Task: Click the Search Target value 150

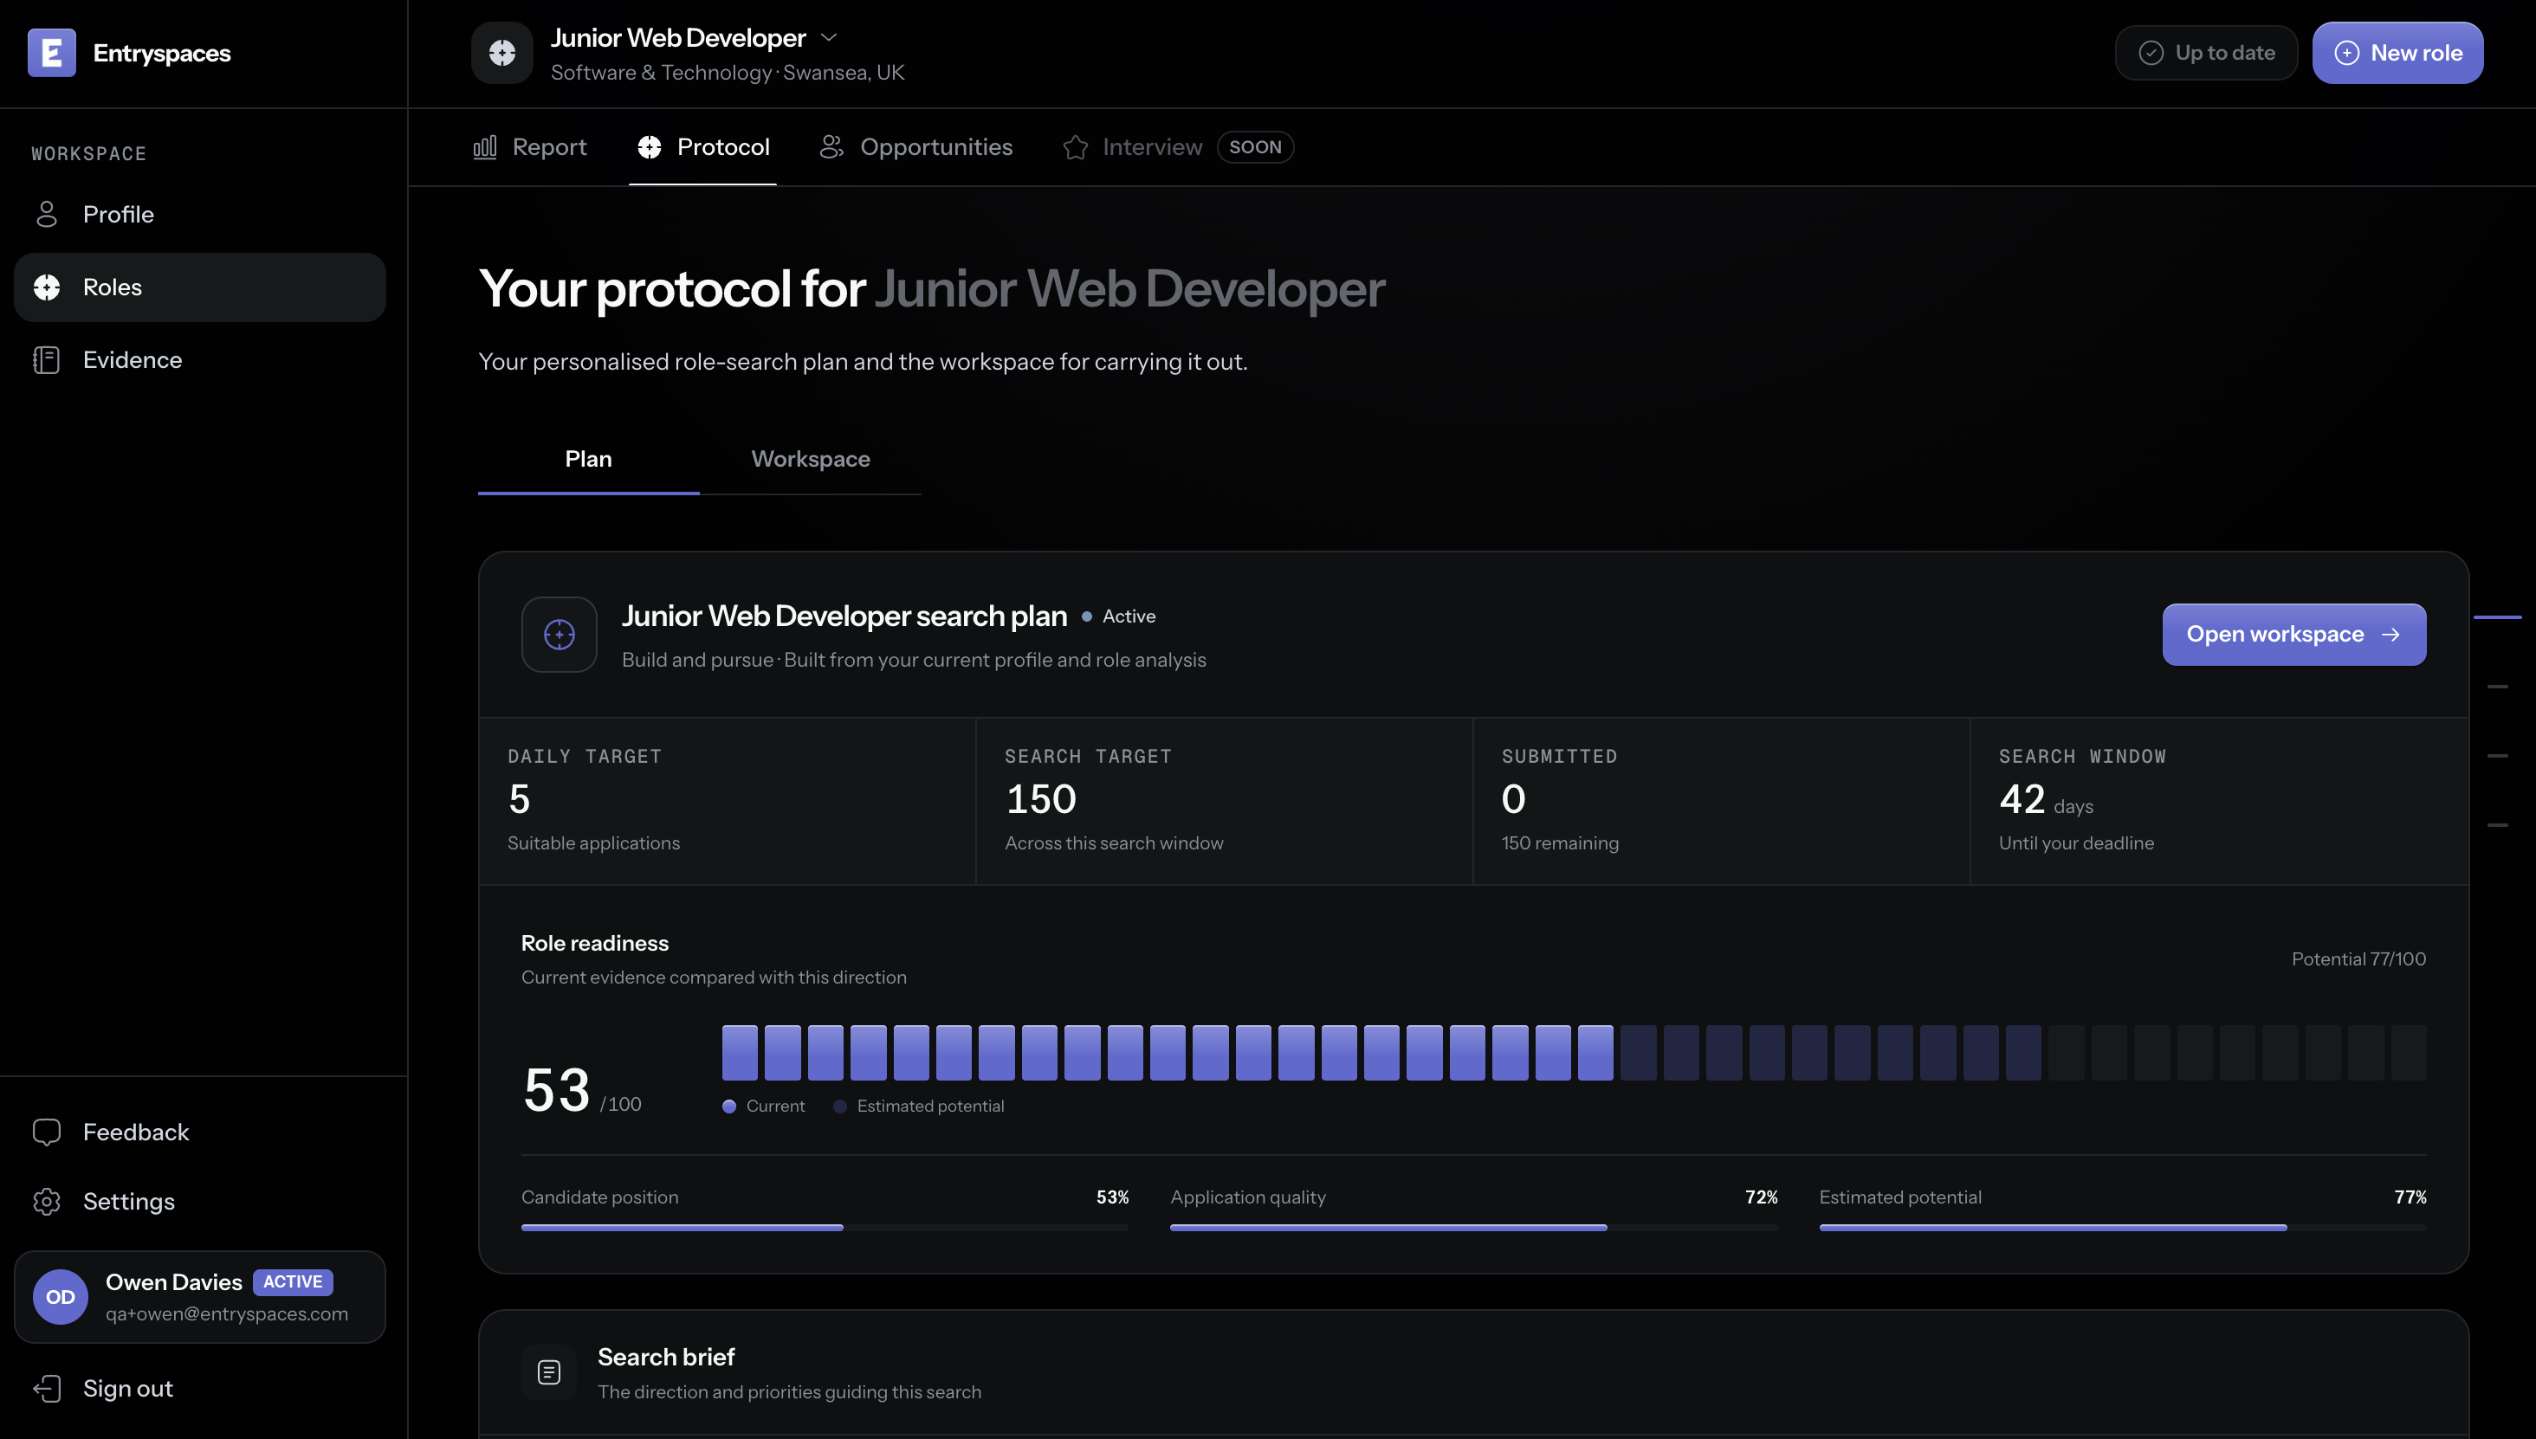Action: pyautogui.click(x=1040, y=798)
